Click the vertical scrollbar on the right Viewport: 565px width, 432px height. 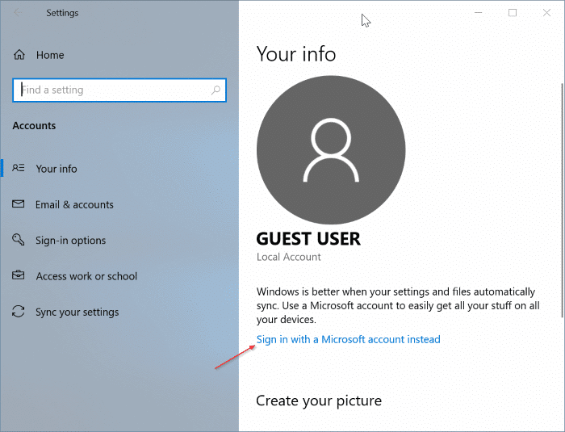pos(562,200)
